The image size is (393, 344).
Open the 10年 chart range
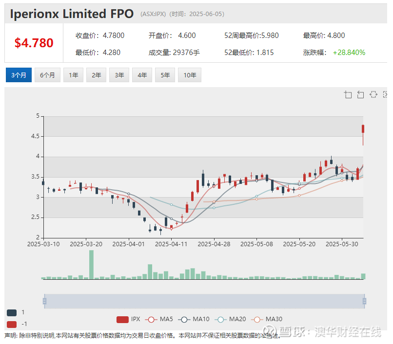pyautogui.click(x=190, y=75)
